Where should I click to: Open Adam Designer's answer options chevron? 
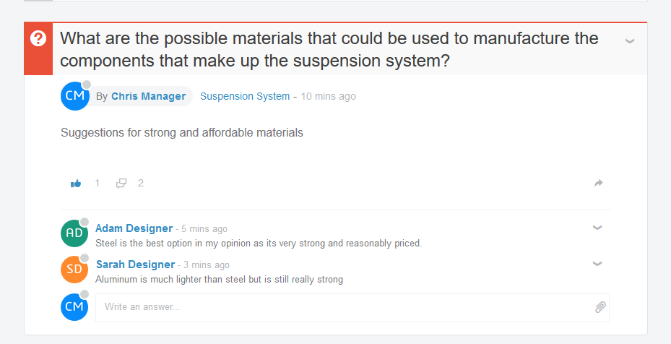click(597, 228)
